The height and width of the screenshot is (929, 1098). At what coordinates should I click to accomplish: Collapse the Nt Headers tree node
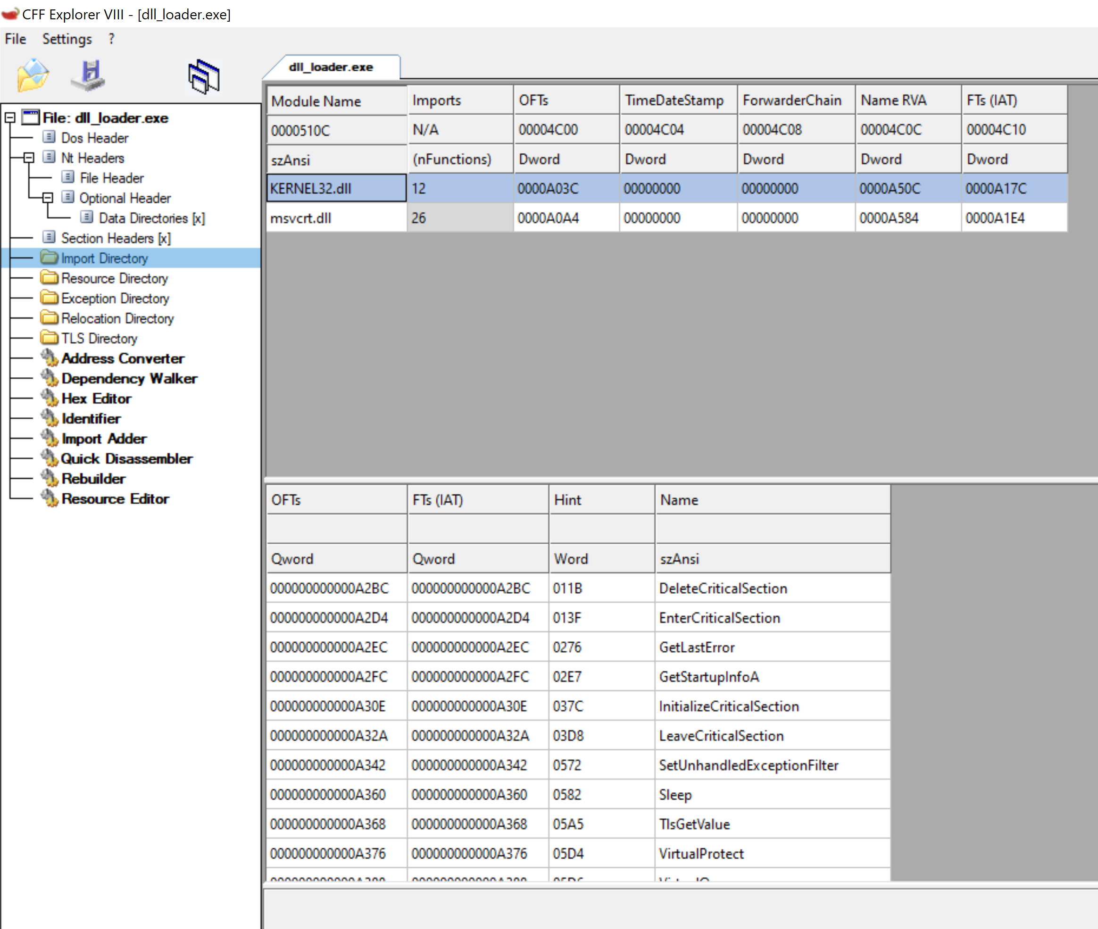29,158
